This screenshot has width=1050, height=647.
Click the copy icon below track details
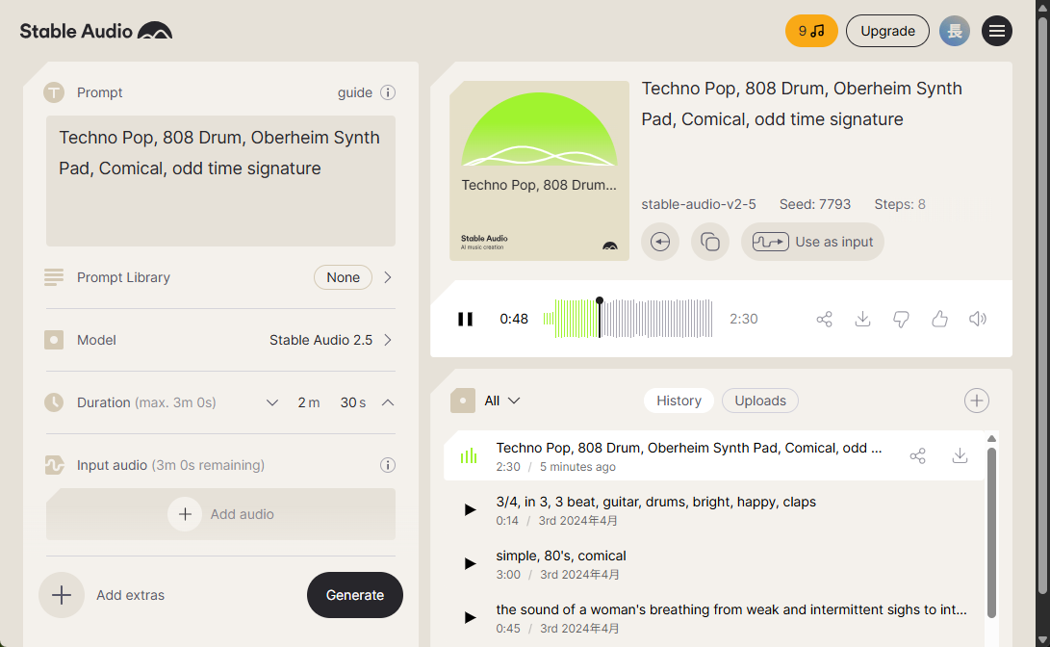click(x=710, y=242)
